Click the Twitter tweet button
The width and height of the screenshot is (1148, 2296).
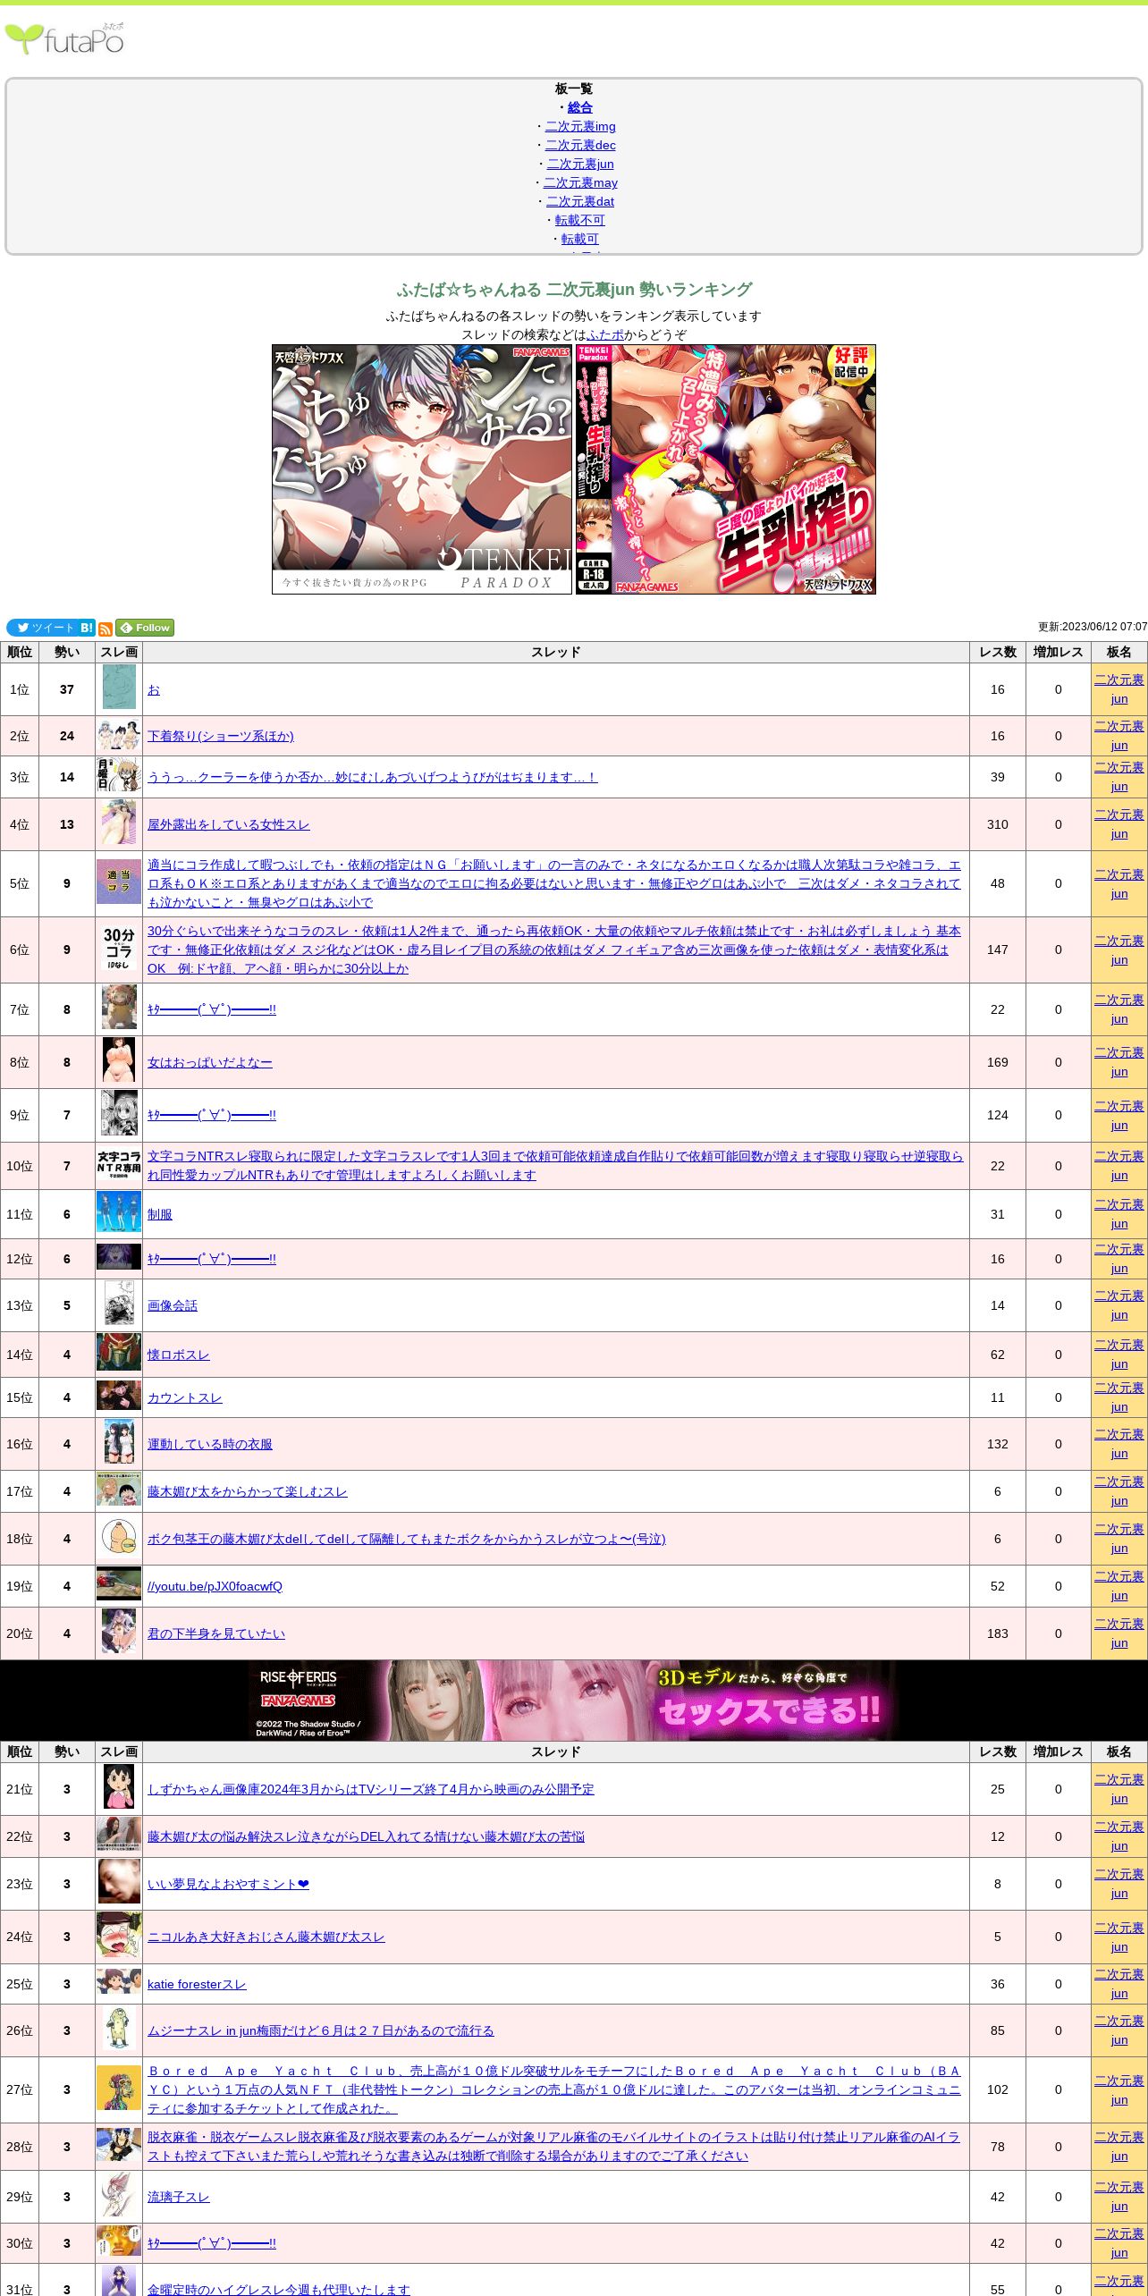42,628
